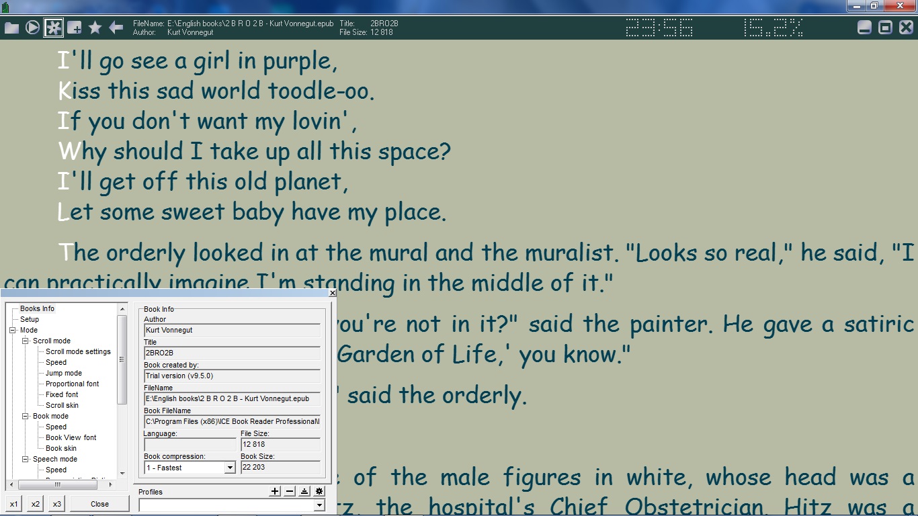This screenshot has width=918, height=516.
Task: Click the Windows title bar restore button
Action: [874, 6]
